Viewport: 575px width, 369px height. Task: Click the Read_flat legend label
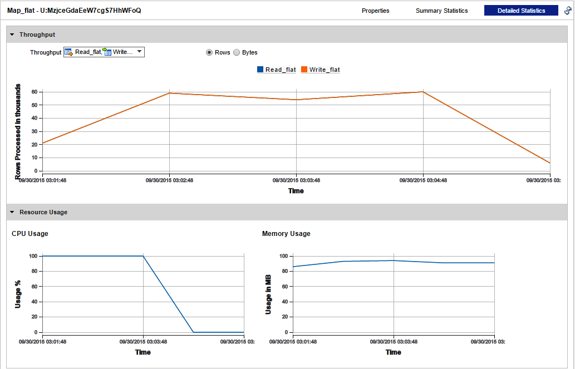pyautogui.click(x=281, y=70)
